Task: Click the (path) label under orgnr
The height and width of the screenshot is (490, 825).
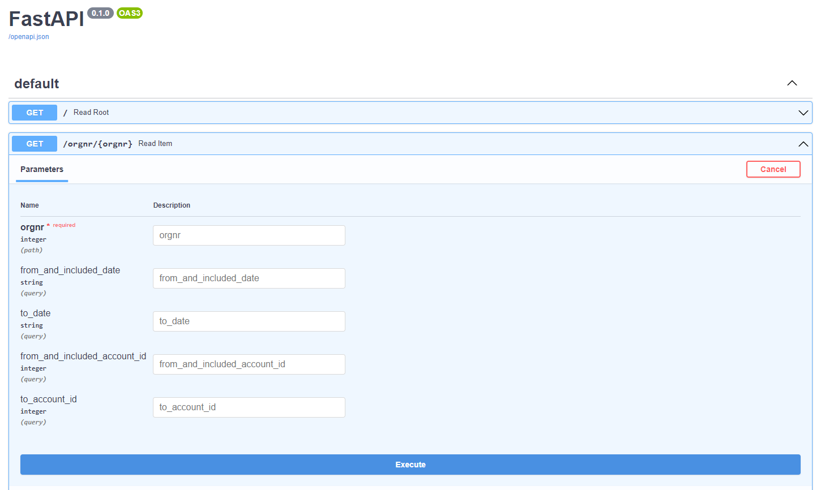Action: (x=32, y=250)
